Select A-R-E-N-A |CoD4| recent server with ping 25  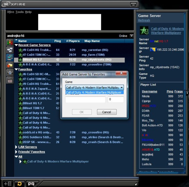pos(69,65)
